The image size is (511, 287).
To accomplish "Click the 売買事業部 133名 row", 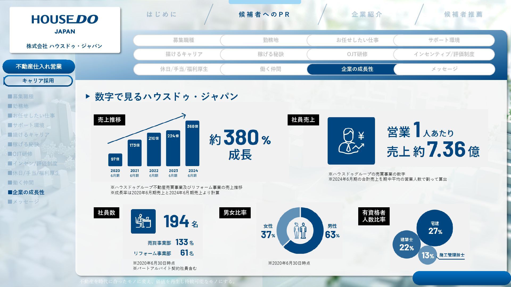I will [x=171, y=242].
